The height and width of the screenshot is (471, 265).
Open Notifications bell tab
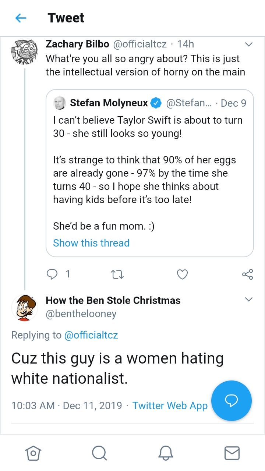(x=166, y=453)
